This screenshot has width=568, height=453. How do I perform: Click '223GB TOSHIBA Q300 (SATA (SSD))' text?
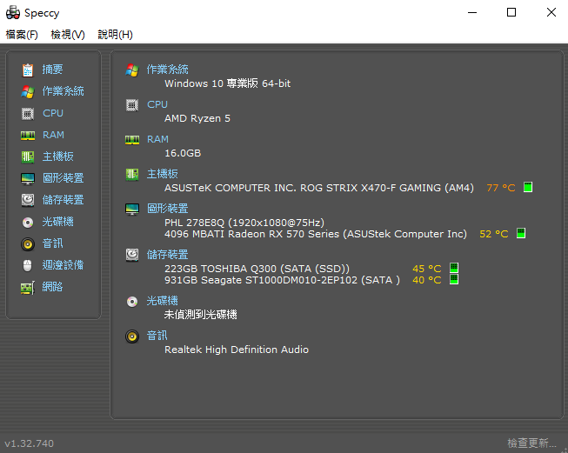pyautogui.click(x=257, y=269)
